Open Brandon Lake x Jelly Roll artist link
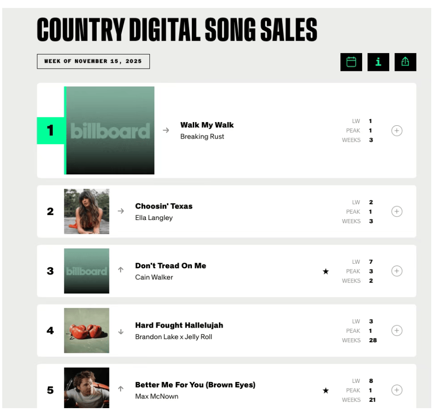Image resolution: width=437 pixels, height=413 pixels. (173, 337)
